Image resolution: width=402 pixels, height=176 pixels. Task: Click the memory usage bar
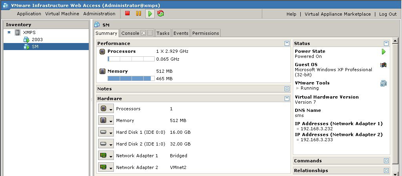coord(131,79)
